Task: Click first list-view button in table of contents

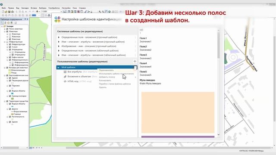Action: tap(2, 23)
